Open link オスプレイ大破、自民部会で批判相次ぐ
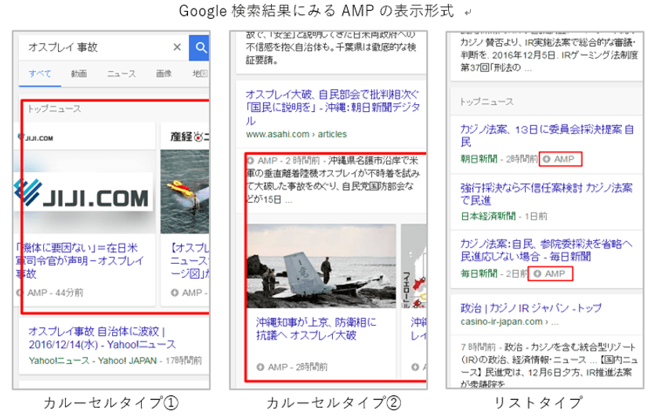658x418 pixels. click(x=333, y=107)
